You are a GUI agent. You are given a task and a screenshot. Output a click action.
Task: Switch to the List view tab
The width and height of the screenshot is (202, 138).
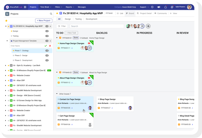click(x=120, y=13)
